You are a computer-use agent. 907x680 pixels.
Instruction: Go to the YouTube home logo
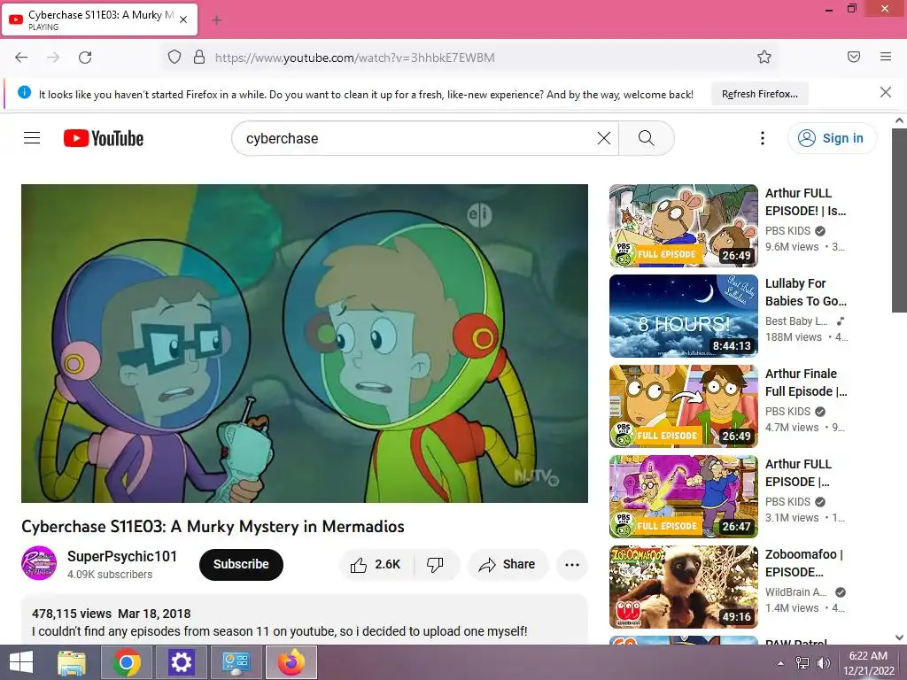point(104,138)
